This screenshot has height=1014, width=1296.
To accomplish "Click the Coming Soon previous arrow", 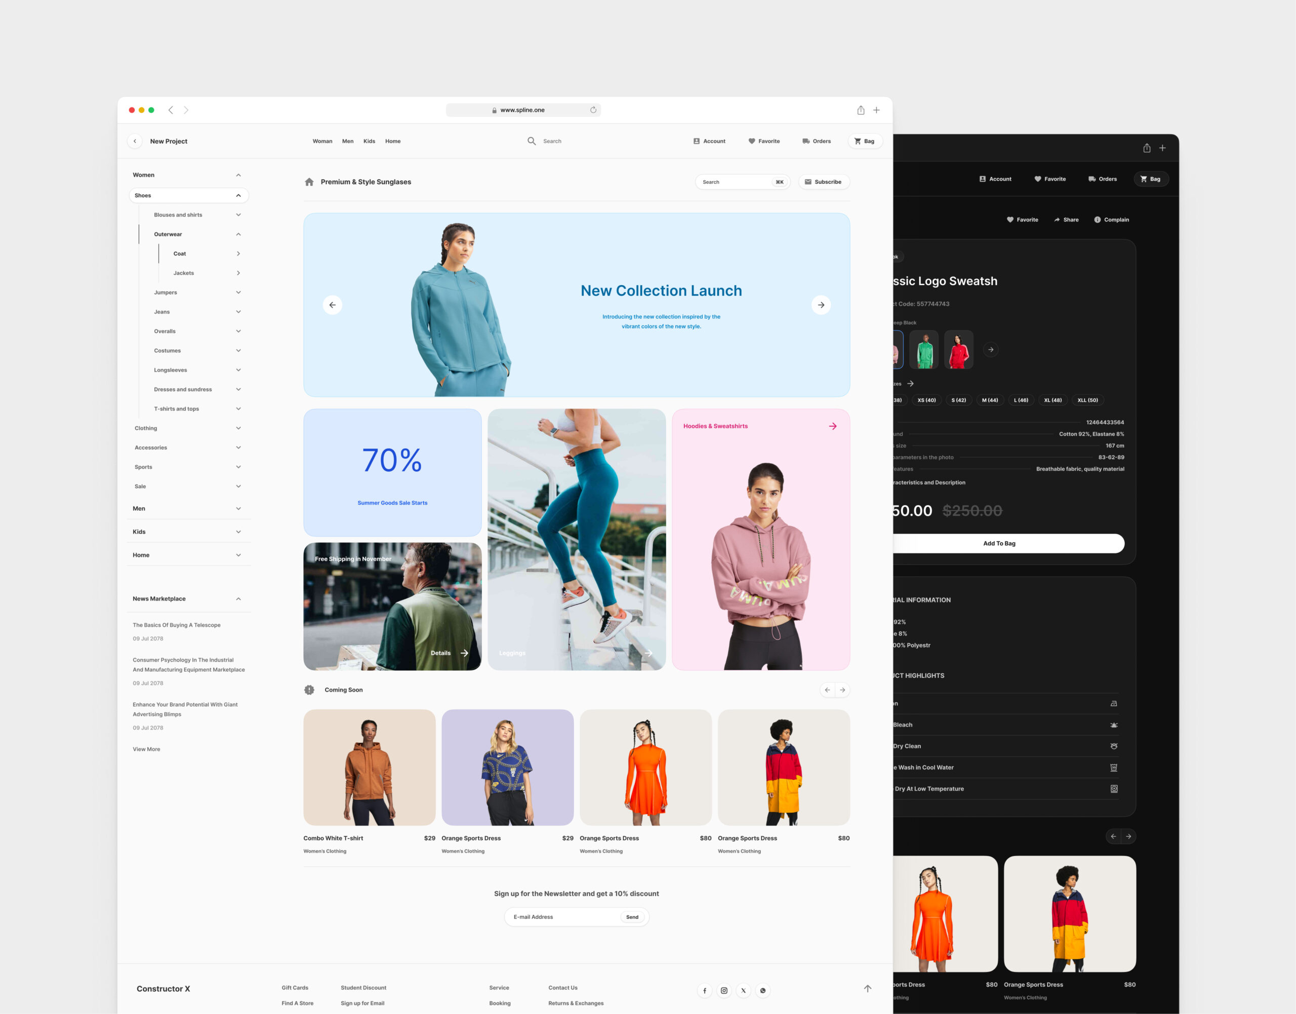I will click(827, 690).
